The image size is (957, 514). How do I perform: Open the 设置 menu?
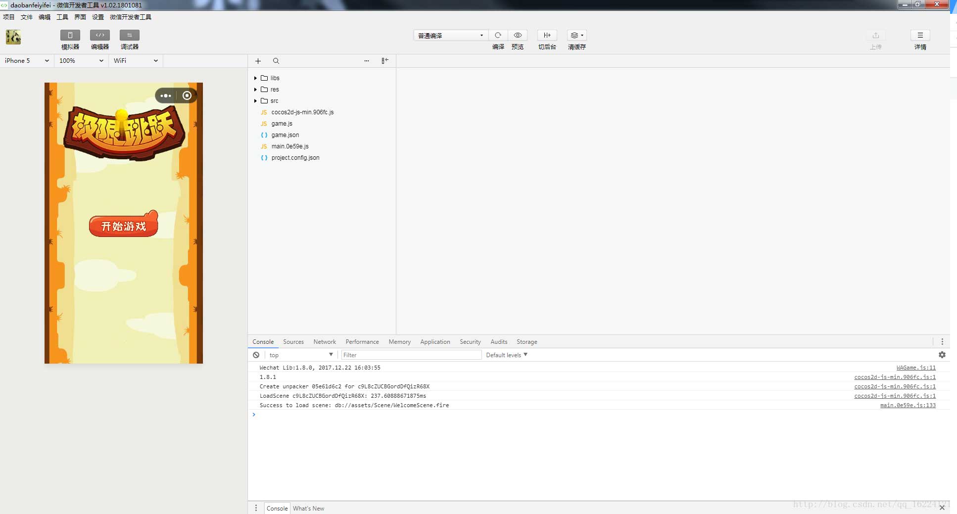click(97, 17)
